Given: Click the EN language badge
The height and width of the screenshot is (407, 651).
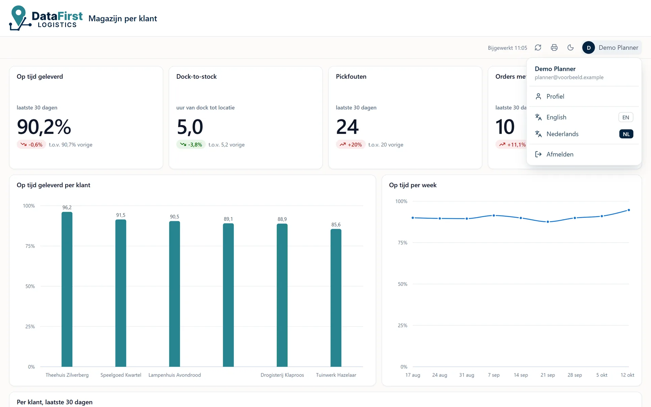Looking at the screenshot, I should pyautogui.click(x=626, y=117).
